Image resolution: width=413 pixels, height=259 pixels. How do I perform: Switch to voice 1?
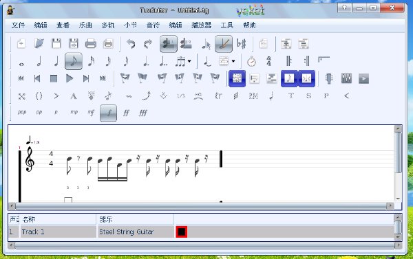pyautogui.click(x=169, y=44)
